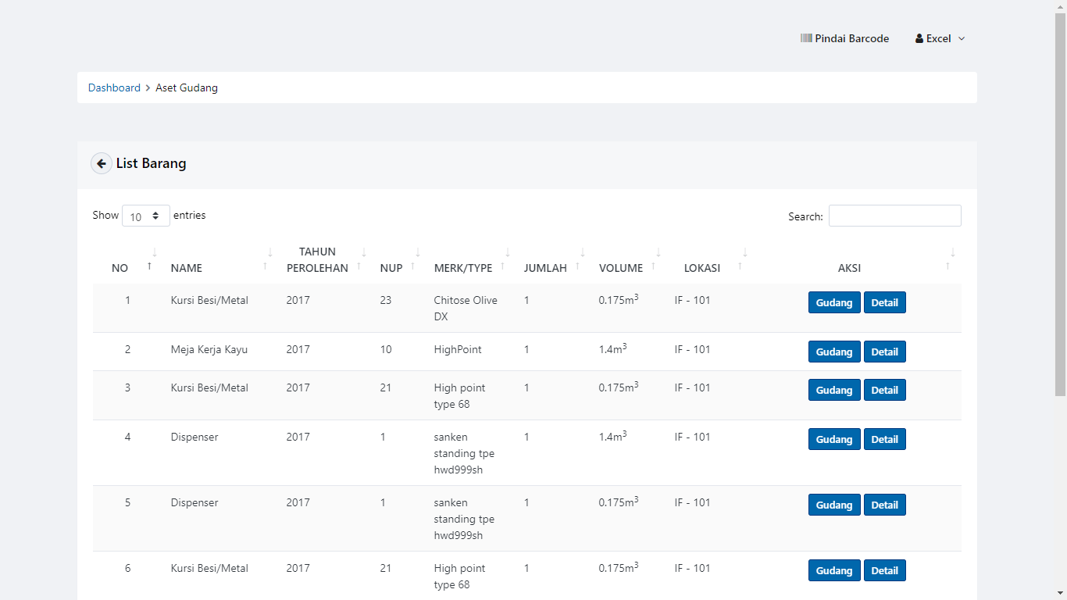Click Gudang for row 6 Kursi Besi/Metal
Viewport: 1067px width, 600px height.
(x=834, y=570)
